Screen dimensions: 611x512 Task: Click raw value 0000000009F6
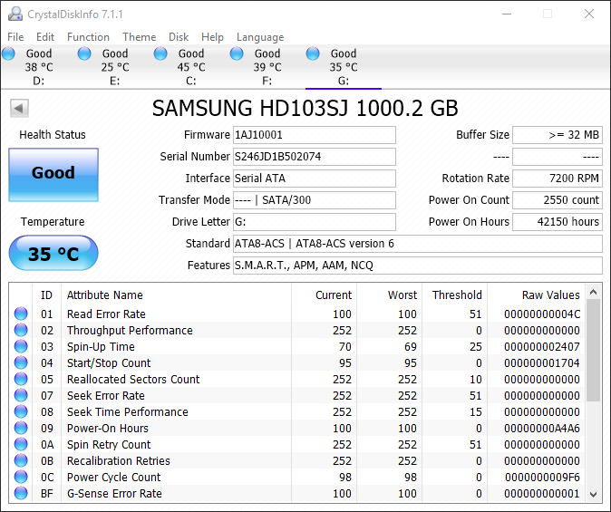coord(542,477)
